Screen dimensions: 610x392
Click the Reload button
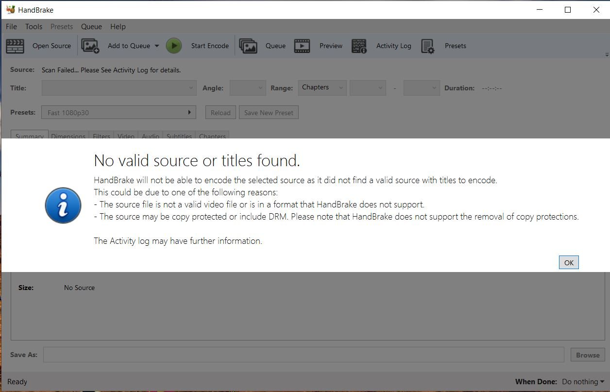tap(220, 113)
